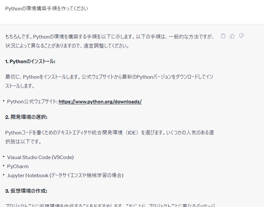
Task: Click the thumbs down icon
Action: click(241, 36)
